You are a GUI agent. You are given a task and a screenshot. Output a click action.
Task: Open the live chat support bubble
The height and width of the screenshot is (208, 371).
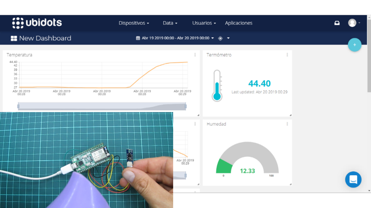tap(353, 179)
